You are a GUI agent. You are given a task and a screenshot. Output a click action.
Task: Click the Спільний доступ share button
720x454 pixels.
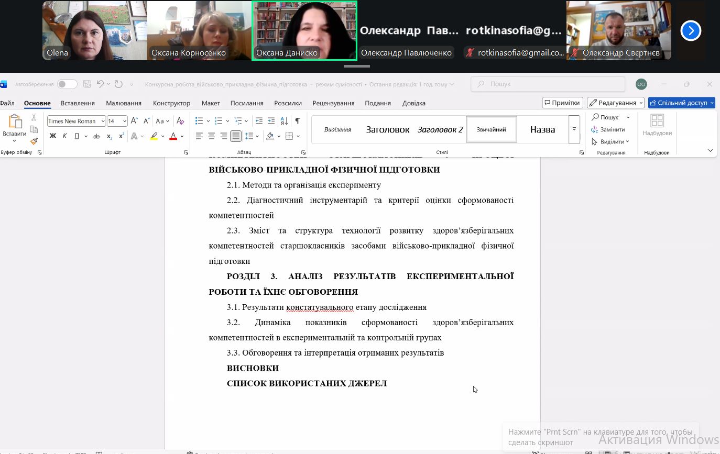click(x=681, y=103)
